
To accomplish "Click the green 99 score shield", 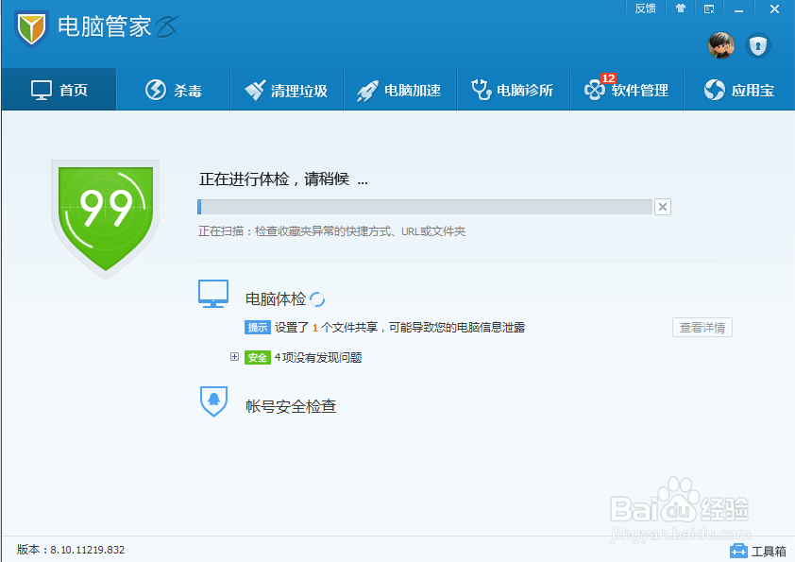I will click(106, 218).
